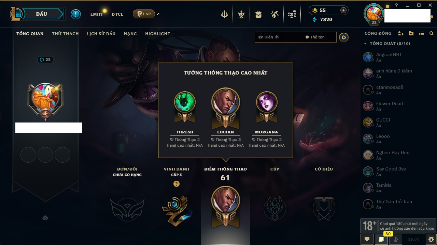Switch to the THỬ THÁCH tab

pos(65,34)
